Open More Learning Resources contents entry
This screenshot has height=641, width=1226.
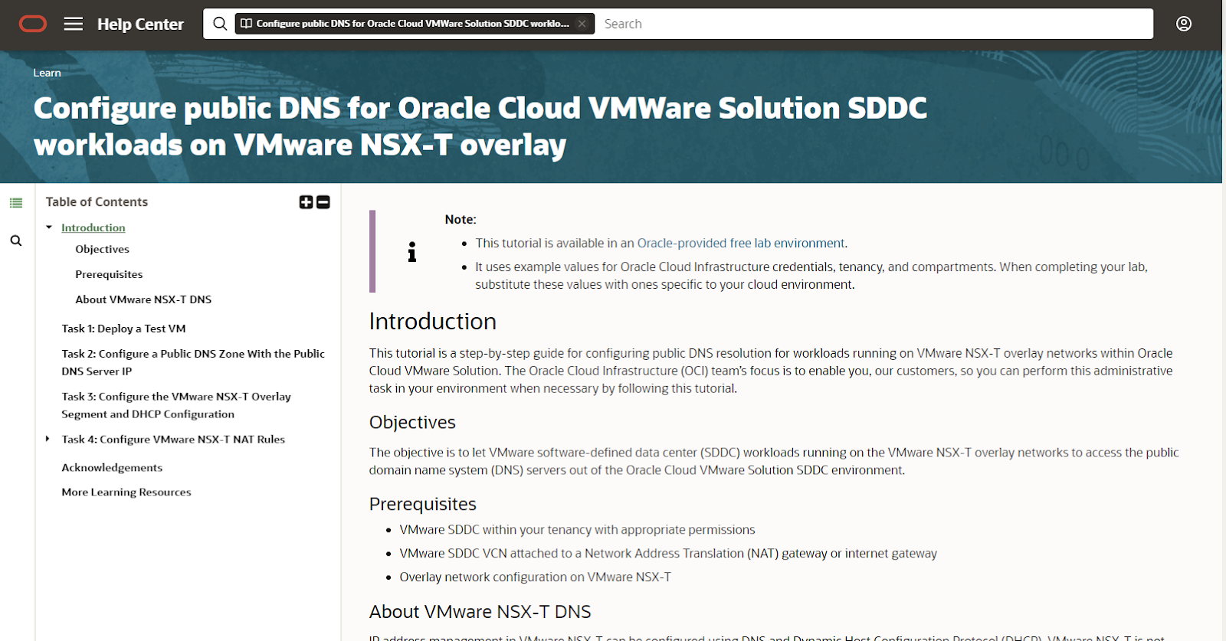pos(126,492)
